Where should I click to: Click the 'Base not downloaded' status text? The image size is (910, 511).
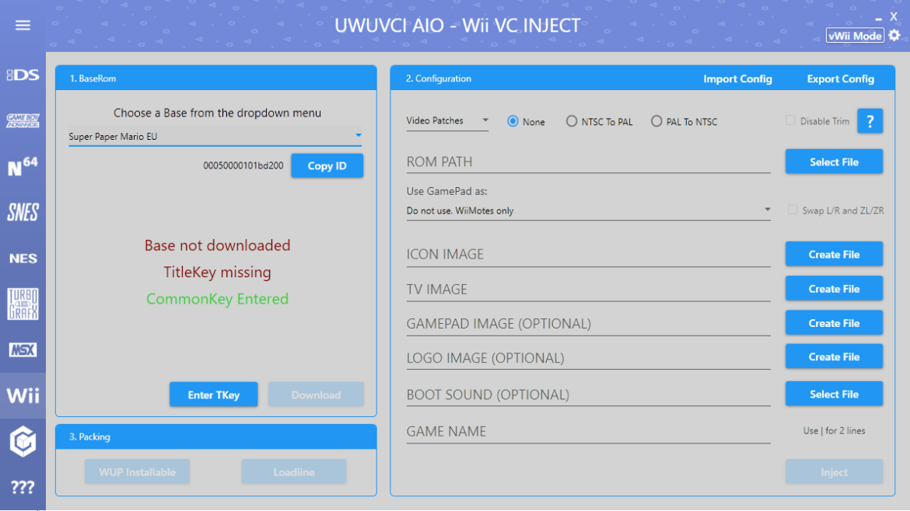[217, 245]
